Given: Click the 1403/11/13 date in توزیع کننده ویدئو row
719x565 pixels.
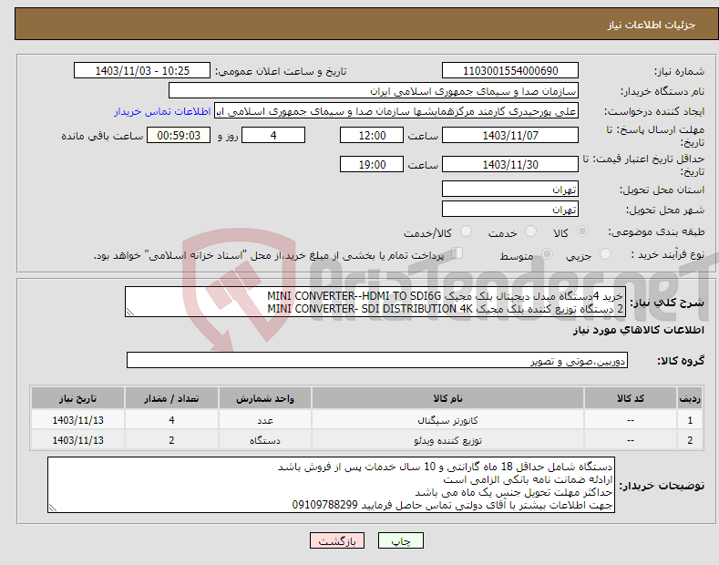Looking at the screenshot, I should pos(78,440).
